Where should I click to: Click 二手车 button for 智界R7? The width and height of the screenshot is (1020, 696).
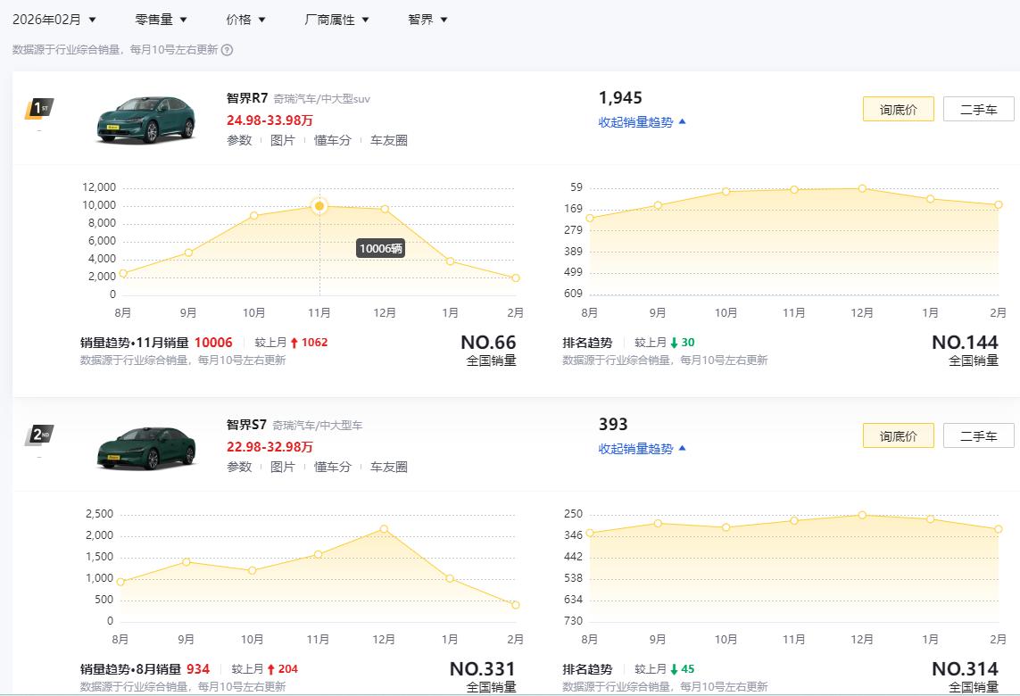pyautogui.click(x=979, y=109)
